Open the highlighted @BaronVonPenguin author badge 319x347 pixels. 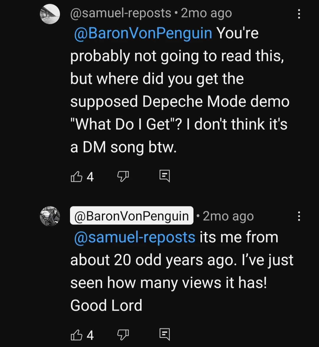pyautogui.click(x=131, y=216)
